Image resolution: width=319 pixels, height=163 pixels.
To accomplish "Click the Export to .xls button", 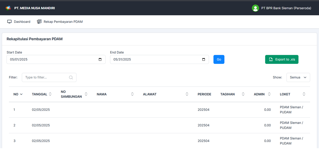I will coord(282,59).
